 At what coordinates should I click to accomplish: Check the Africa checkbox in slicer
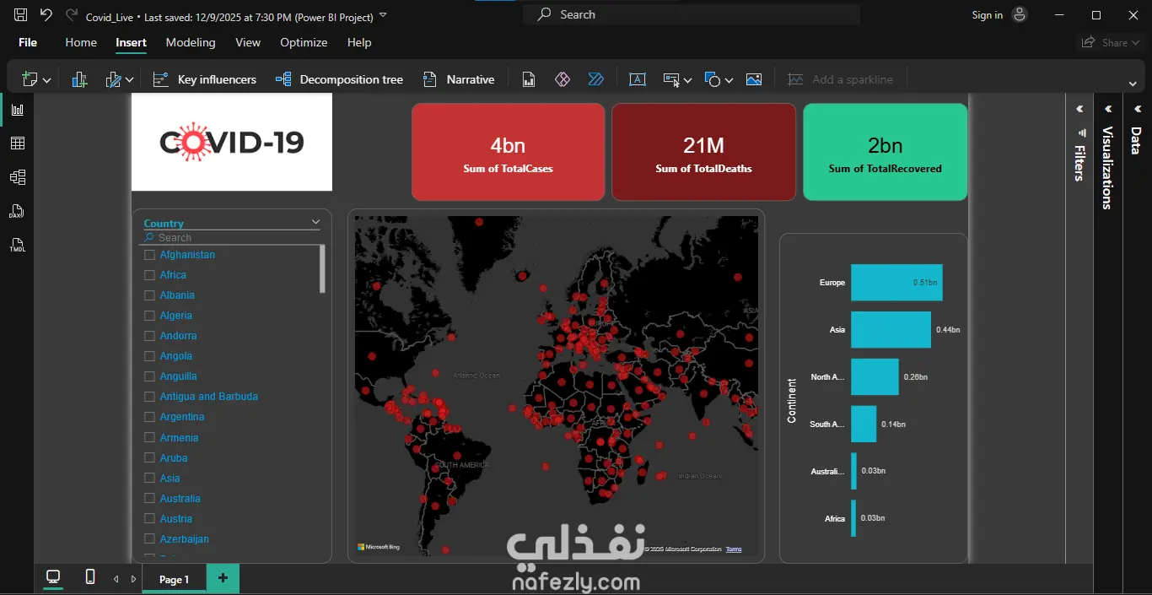149,275
